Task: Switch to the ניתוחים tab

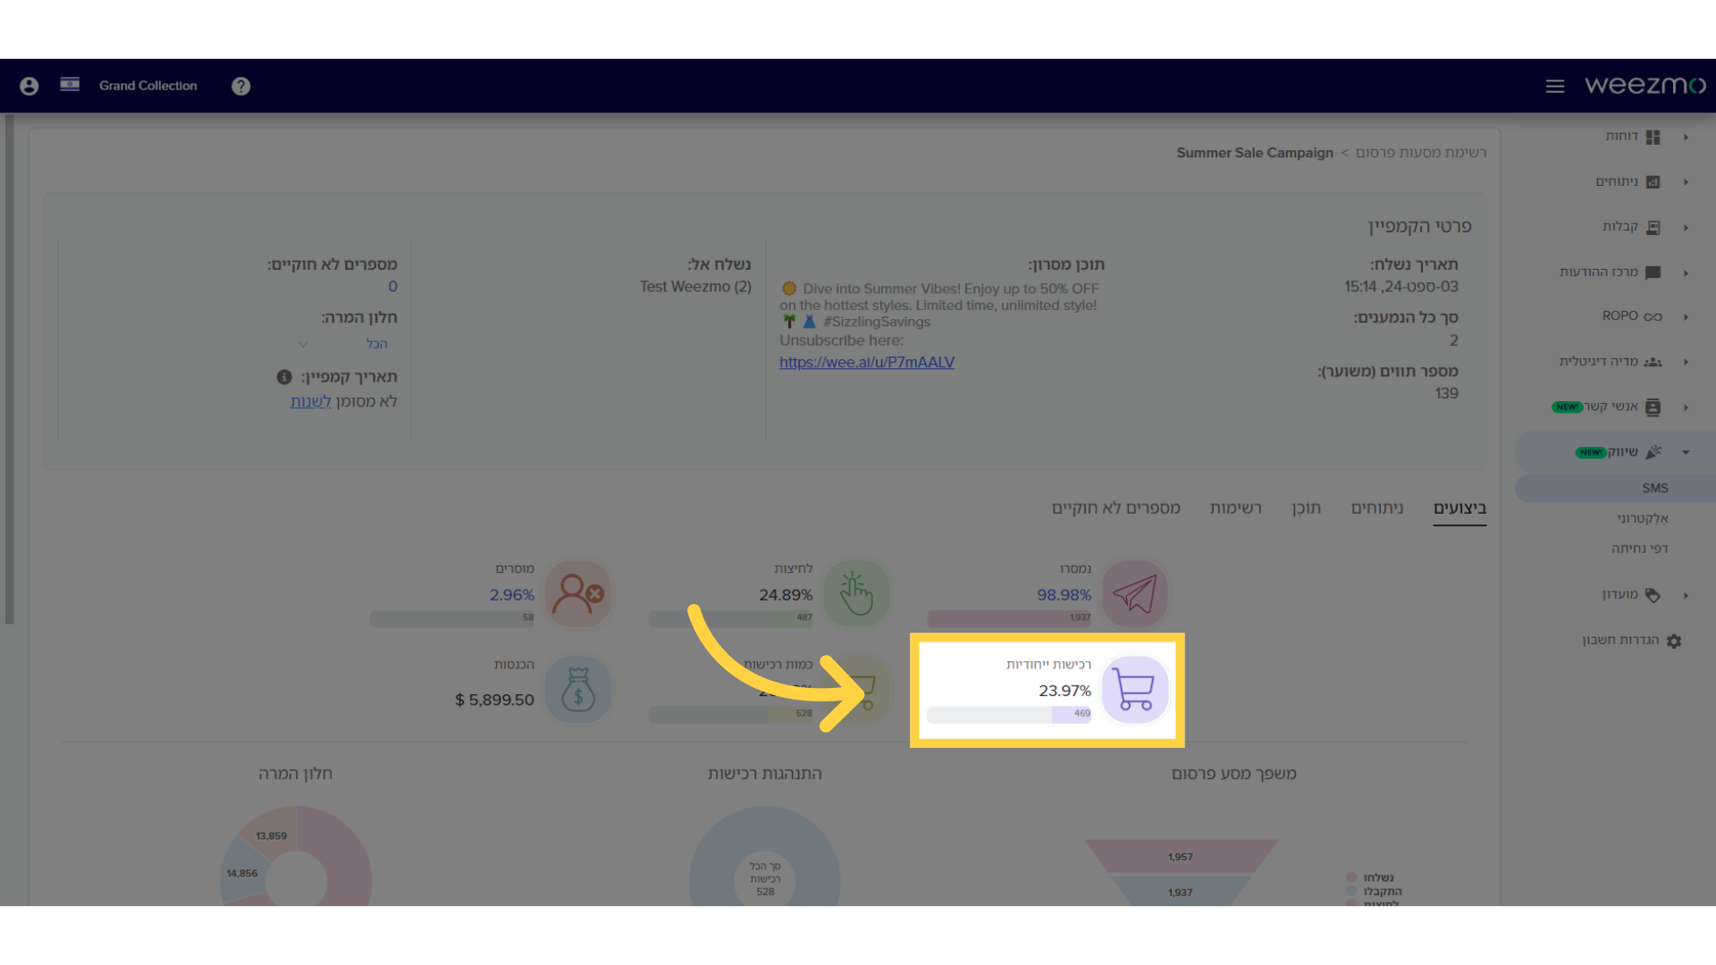Action: [x=1377, y=508]
